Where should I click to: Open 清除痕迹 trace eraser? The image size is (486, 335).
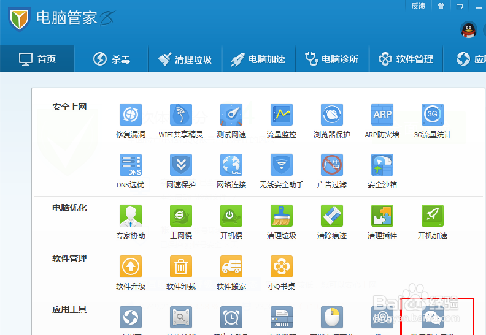pos(331,222)
